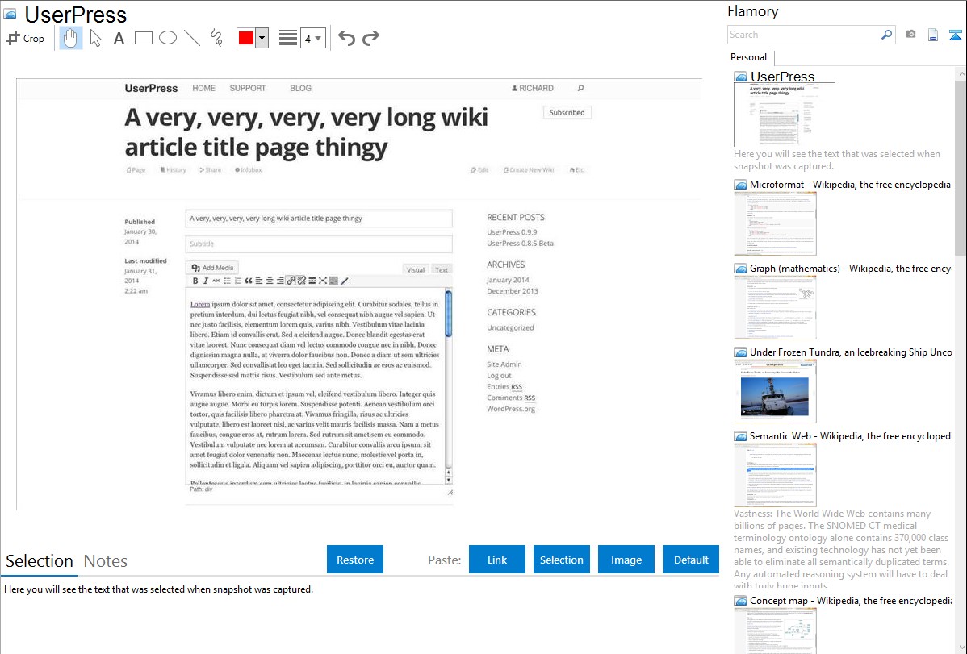967x654 pixels.
Task: Click the Visual editor tab in the snapshot
Action: [416, 269]
